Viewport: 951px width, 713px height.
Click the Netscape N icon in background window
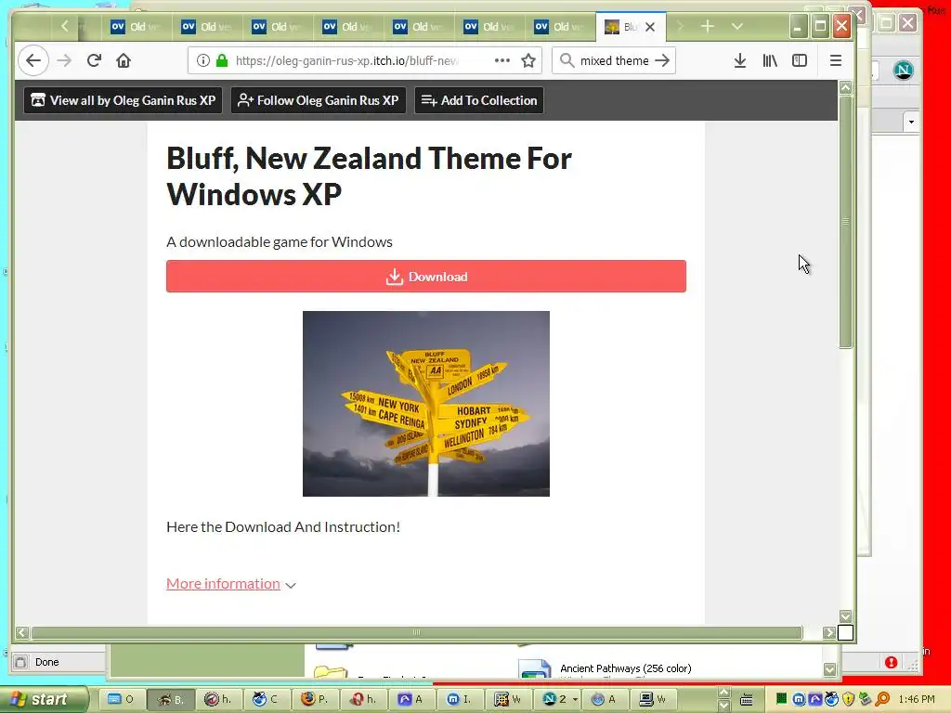click(903, 71)
